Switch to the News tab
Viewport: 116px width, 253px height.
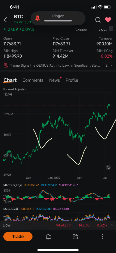coord(54,80)
